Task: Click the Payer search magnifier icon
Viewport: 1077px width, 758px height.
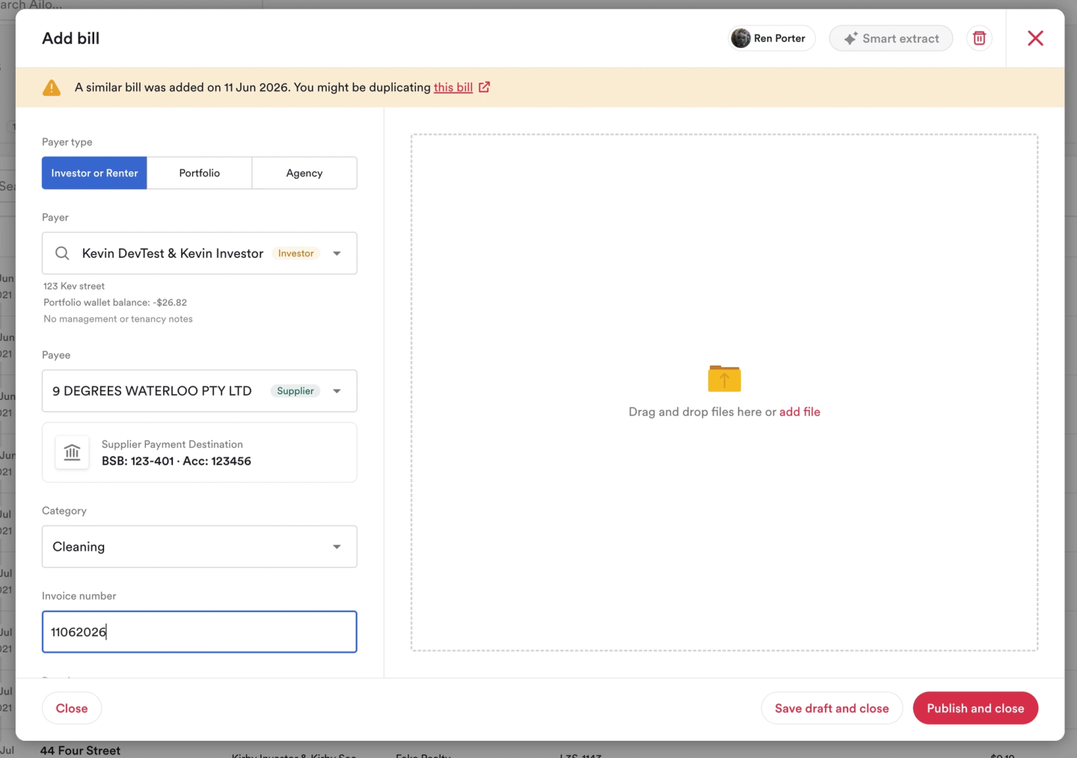Action: pos(62,253)
